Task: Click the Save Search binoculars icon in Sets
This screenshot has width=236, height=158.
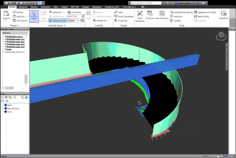Action: (6, 97)
